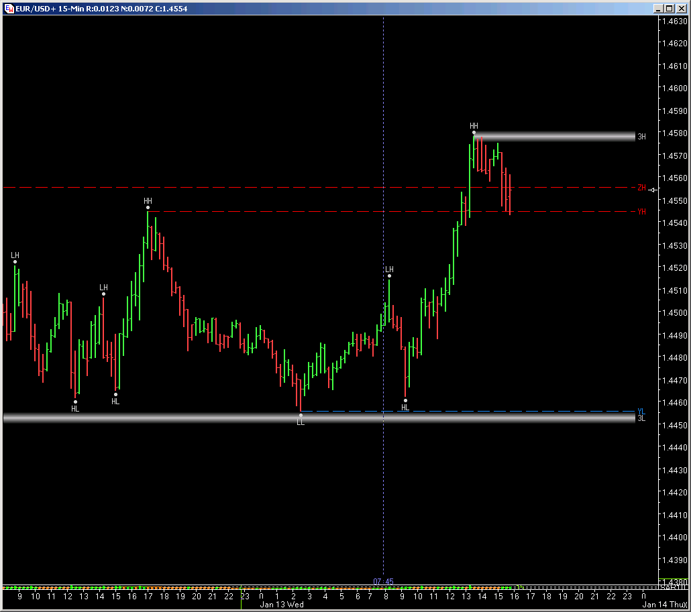This screenshot has width=691, height=612.
Task: Click the LL swing label under the support band
Action: click(x=301, y=422)
